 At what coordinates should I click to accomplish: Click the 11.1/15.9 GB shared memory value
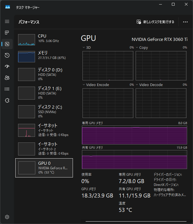coord(135,196)
